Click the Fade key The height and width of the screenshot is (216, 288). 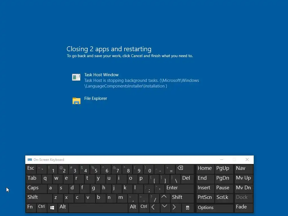(244, 208)
